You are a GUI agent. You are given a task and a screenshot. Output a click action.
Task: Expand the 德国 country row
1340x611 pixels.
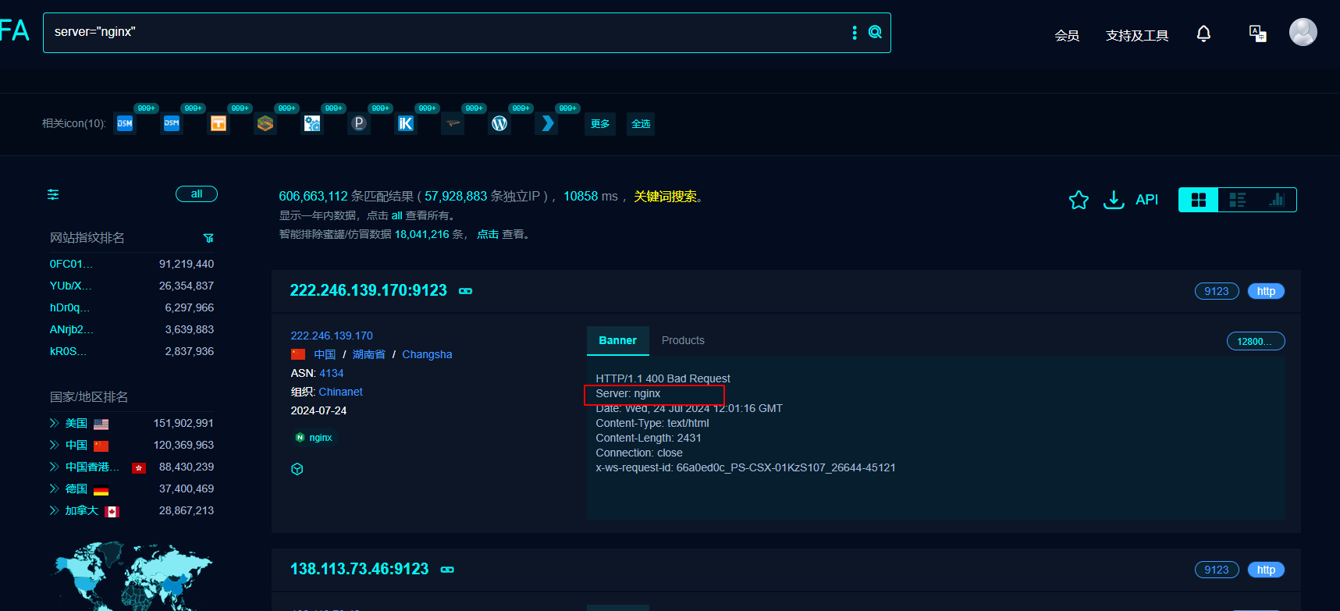tap(55, 488)
